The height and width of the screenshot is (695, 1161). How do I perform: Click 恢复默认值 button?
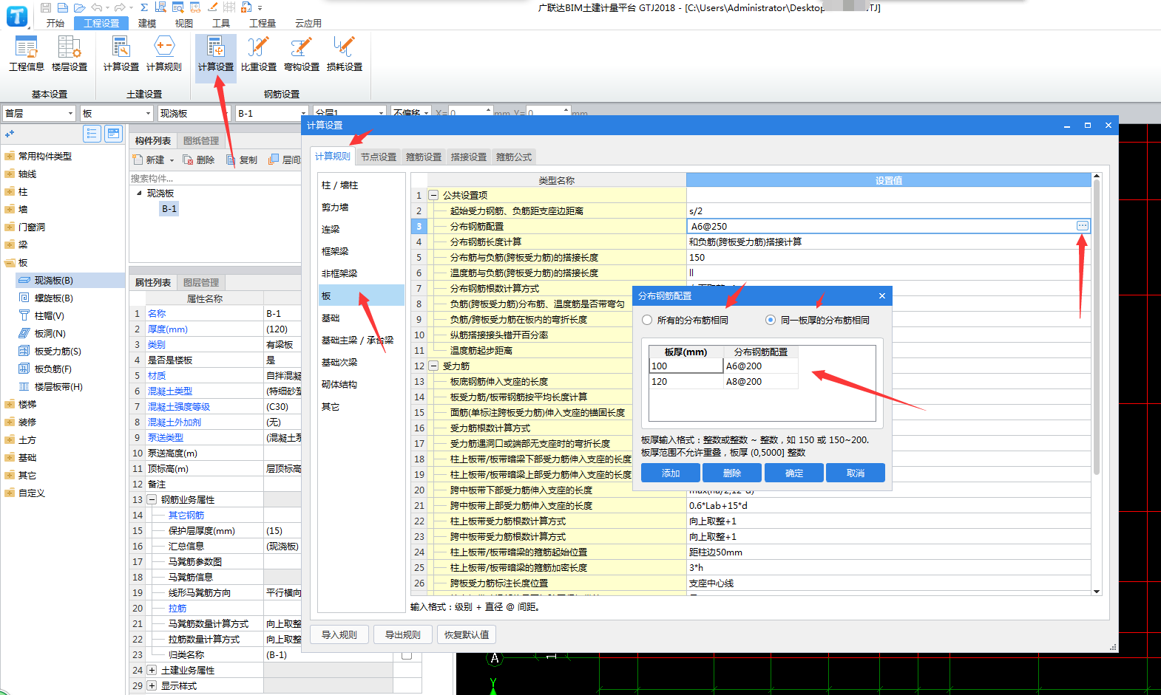tap(467, 634)
